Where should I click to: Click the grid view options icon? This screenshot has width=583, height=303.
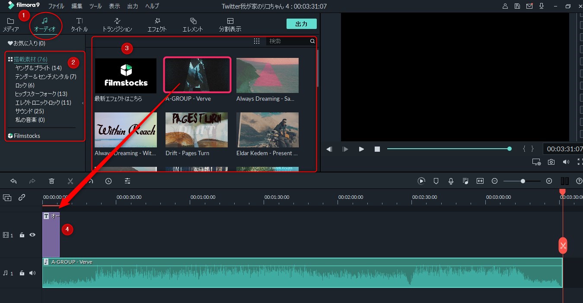click(x=257, y=41)
